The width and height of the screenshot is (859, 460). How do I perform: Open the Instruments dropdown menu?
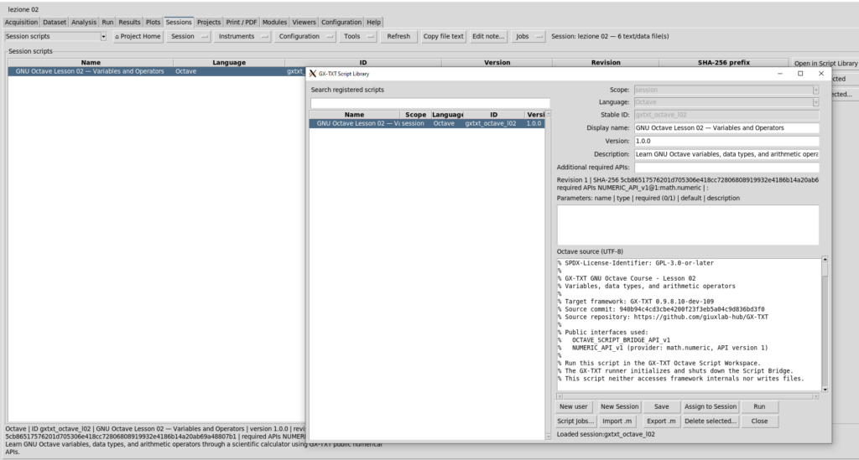click(242, 37)
